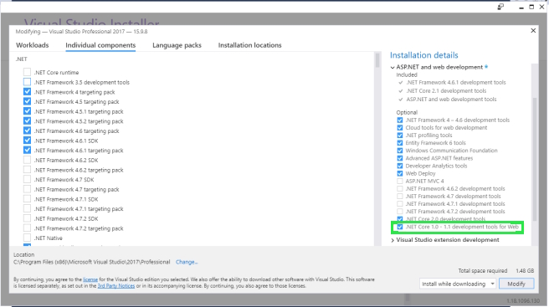This screenshot has height=307, width=549.
Task: Go to the Installation locations tab
Action: click(249, 45)
